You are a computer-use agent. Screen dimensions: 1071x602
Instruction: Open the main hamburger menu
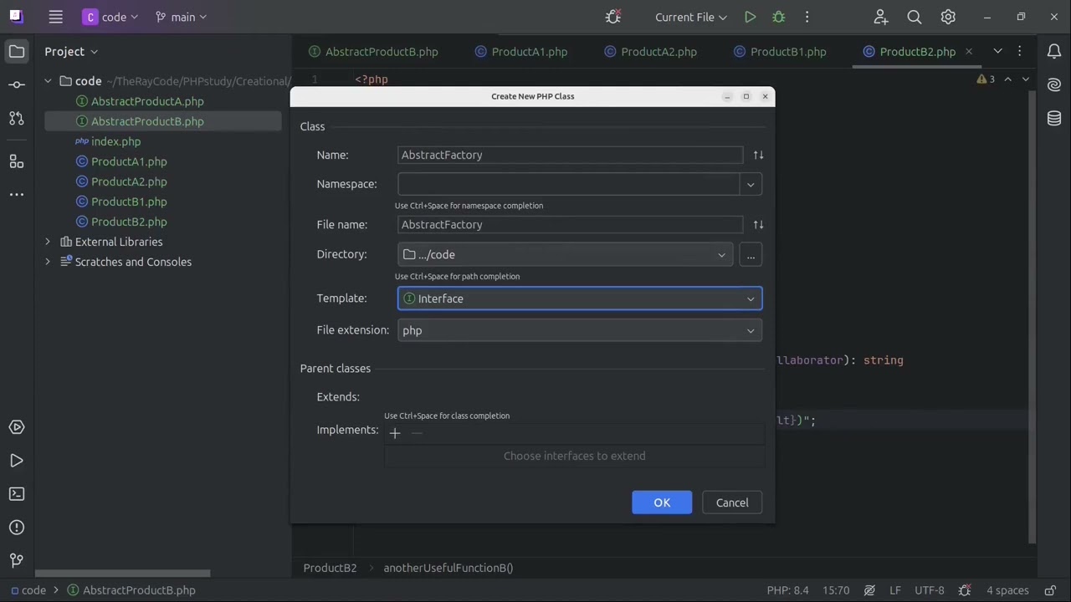pyautogui.click(x=55, y=17)
